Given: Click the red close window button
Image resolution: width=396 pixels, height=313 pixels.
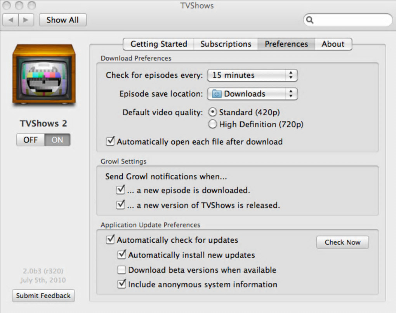Looking at the screenshot, I should [7, 5].
